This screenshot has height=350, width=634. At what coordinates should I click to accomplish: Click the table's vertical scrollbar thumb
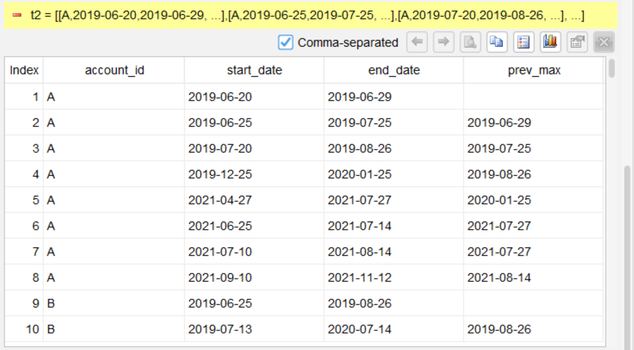point(612,68)
